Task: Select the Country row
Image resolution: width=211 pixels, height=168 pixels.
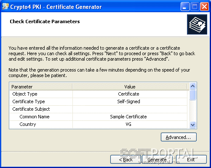Action: click(99, 124)
